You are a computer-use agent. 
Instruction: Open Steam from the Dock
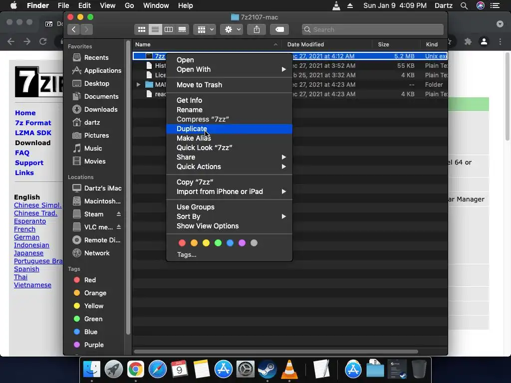click(x=267, y=370)
